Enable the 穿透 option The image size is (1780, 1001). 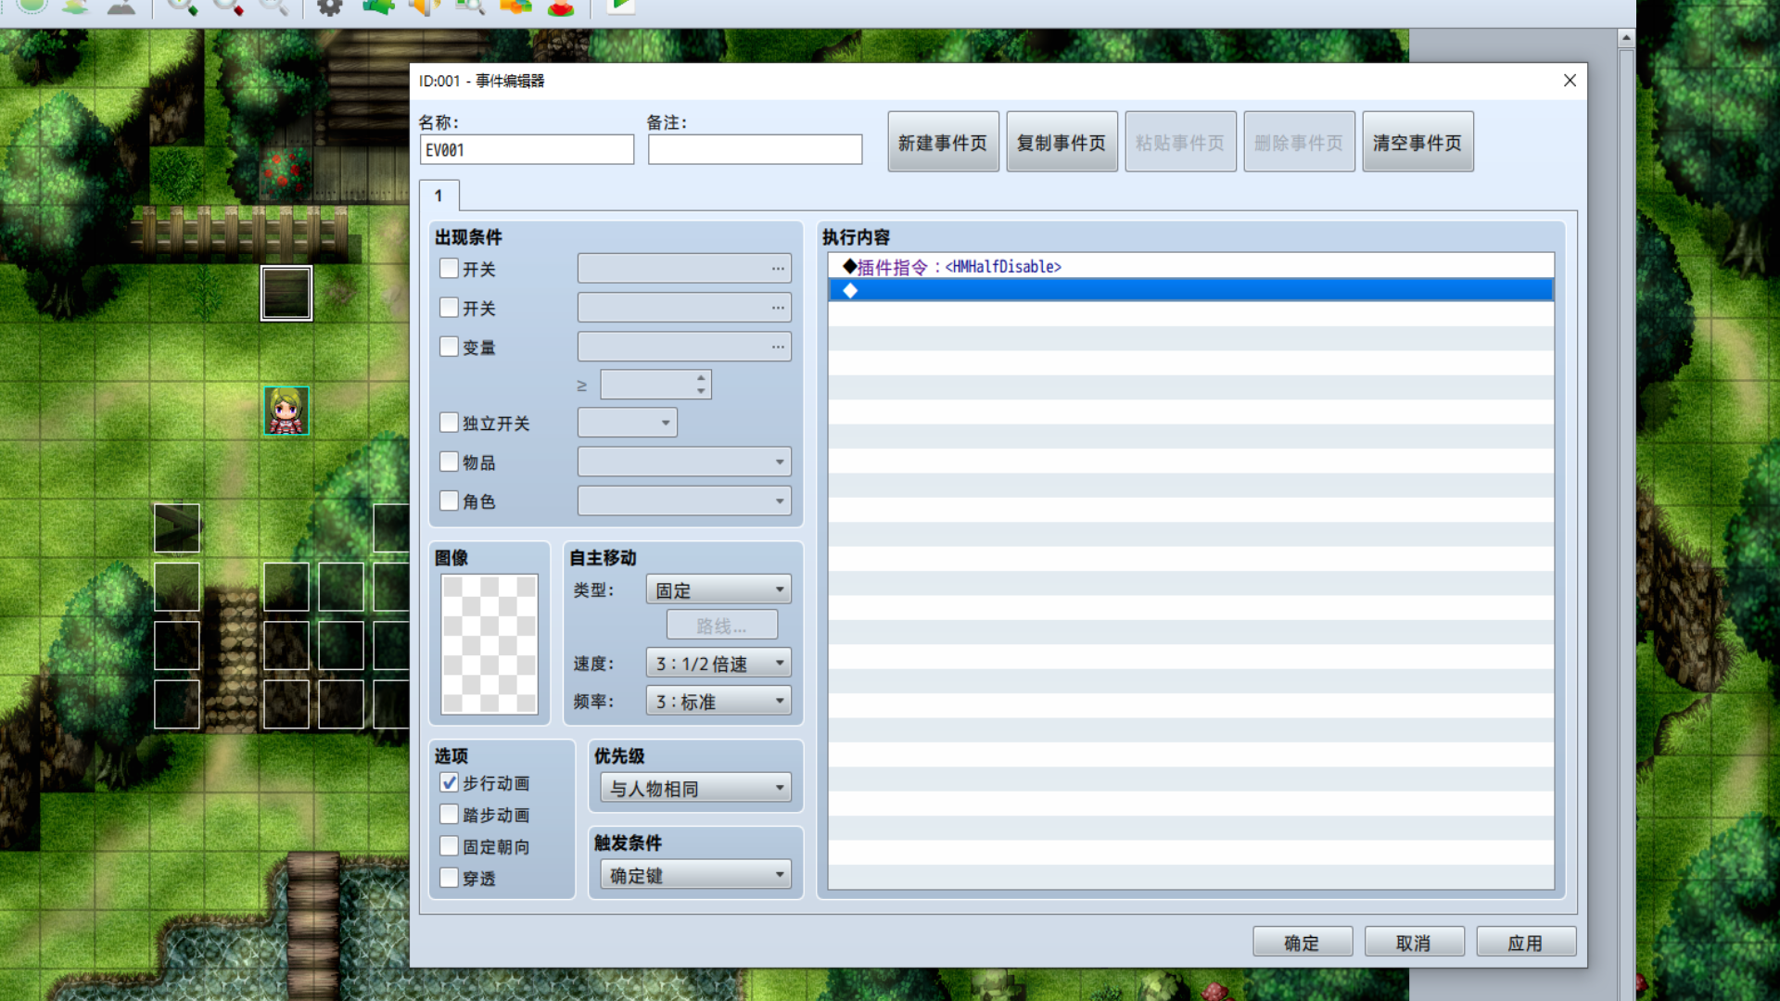coord(449,878)
